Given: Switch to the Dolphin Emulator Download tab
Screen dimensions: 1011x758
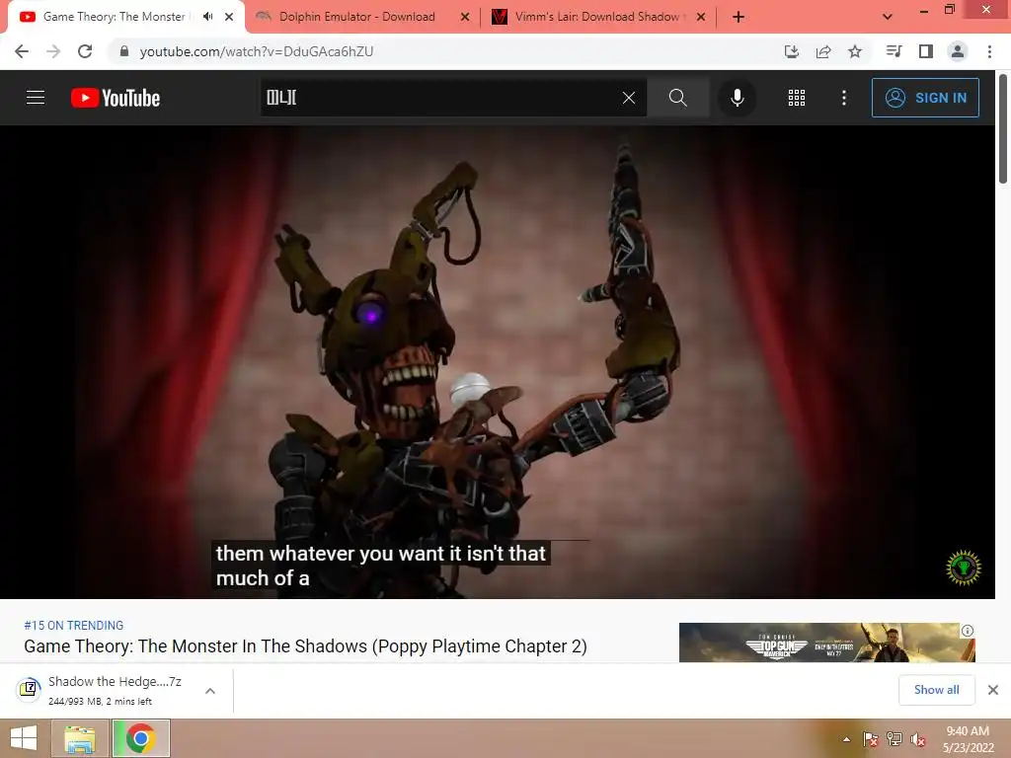Looking at the screenshot, I should click(x=357, y=17).
